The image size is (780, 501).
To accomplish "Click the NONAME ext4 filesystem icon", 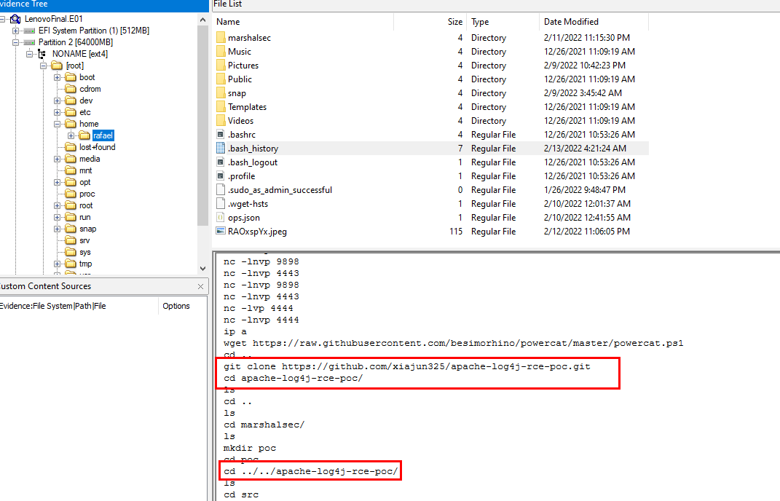I will point(42,54).
